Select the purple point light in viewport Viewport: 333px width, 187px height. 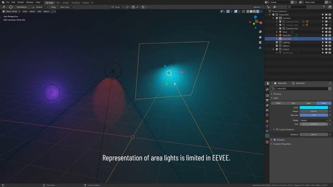52,92
